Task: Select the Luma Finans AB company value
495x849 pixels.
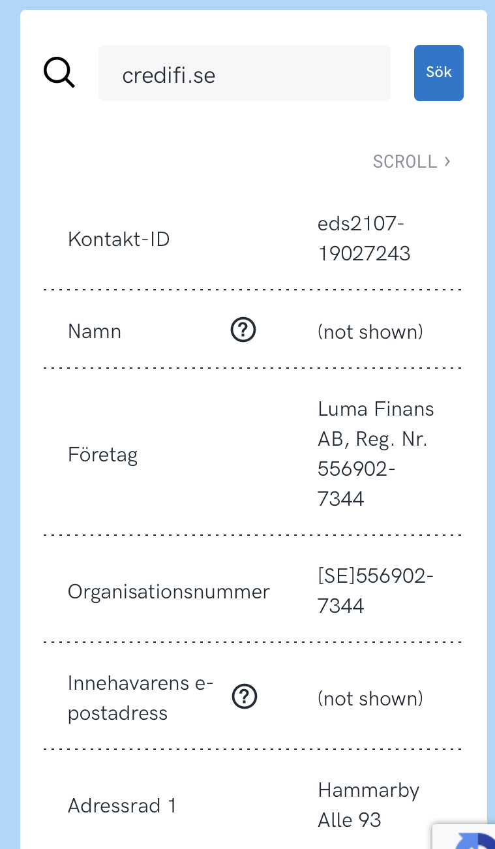Action: pyautogui.click(x=376, y=454)
